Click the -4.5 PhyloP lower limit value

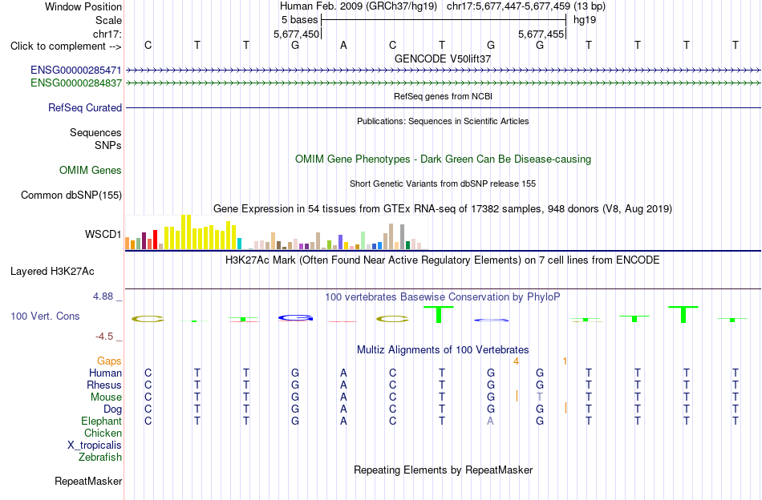tap(104, 337)
